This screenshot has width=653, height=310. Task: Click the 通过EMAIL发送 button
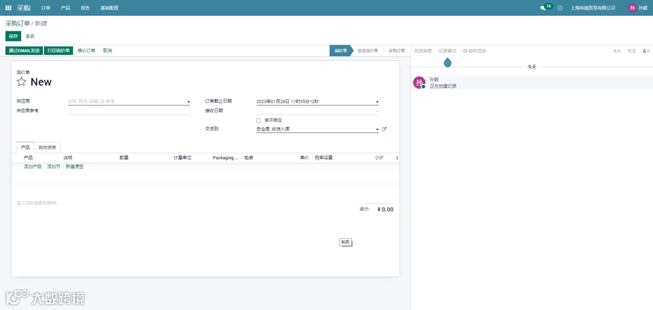(x=24, y=51)
